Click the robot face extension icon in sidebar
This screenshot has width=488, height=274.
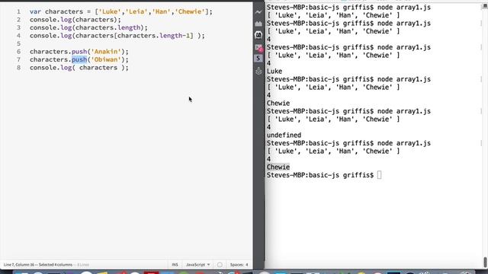[258, 35]
